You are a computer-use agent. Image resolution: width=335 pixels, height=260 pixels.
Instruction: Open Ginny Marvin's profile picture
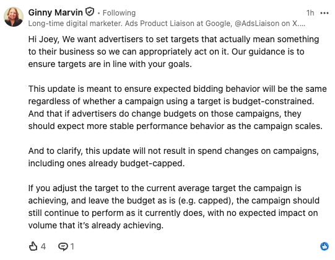coord(14,17)
